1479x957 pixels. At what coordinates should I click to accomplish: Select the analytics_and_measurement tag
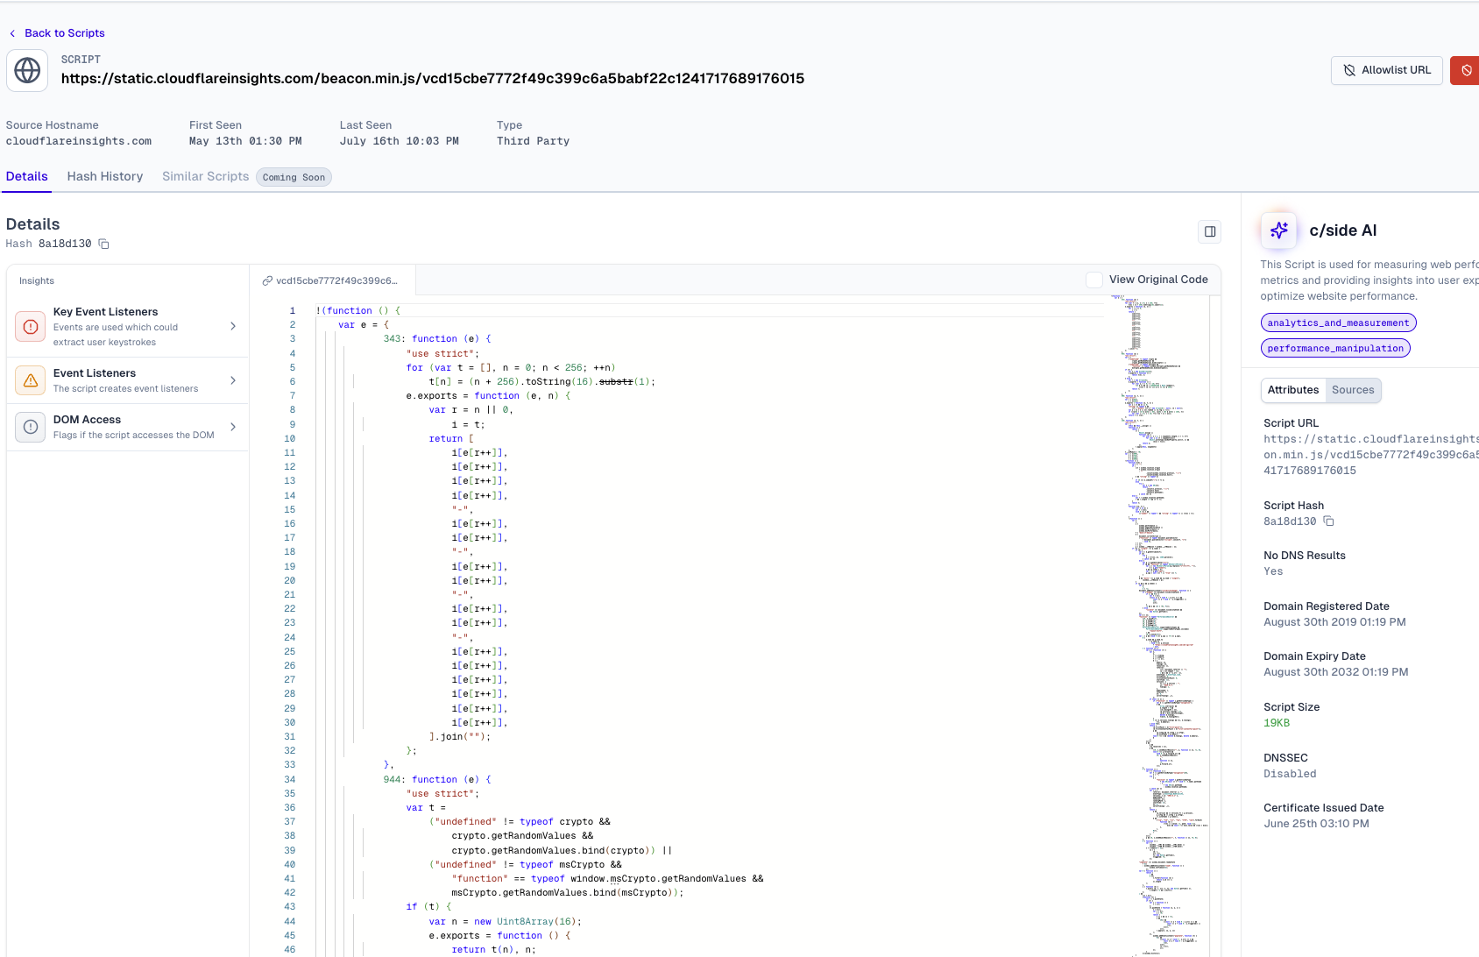1338,323
